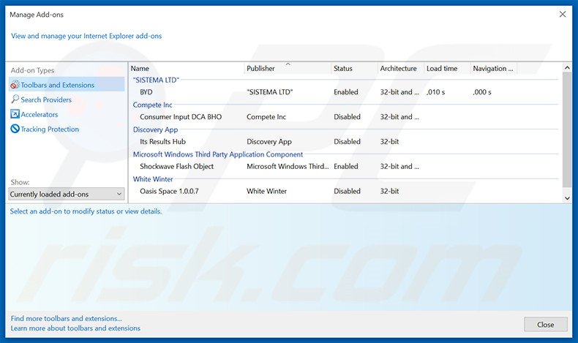Image resolution: width=578 pixels, height=343 pixels.
Task: Select the Its Results Hub add-on
Action: point(345,141)
